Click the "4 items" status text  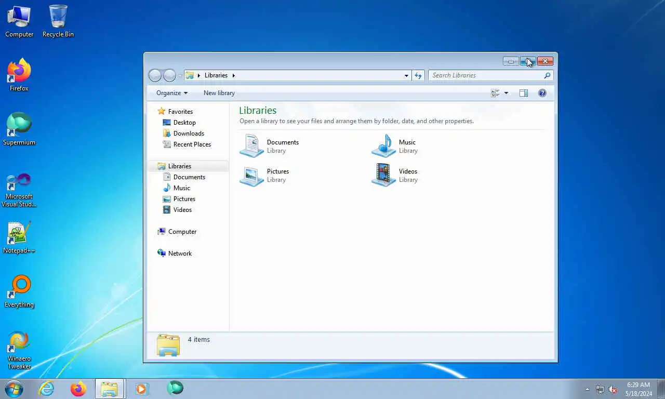tap(199, 340)
